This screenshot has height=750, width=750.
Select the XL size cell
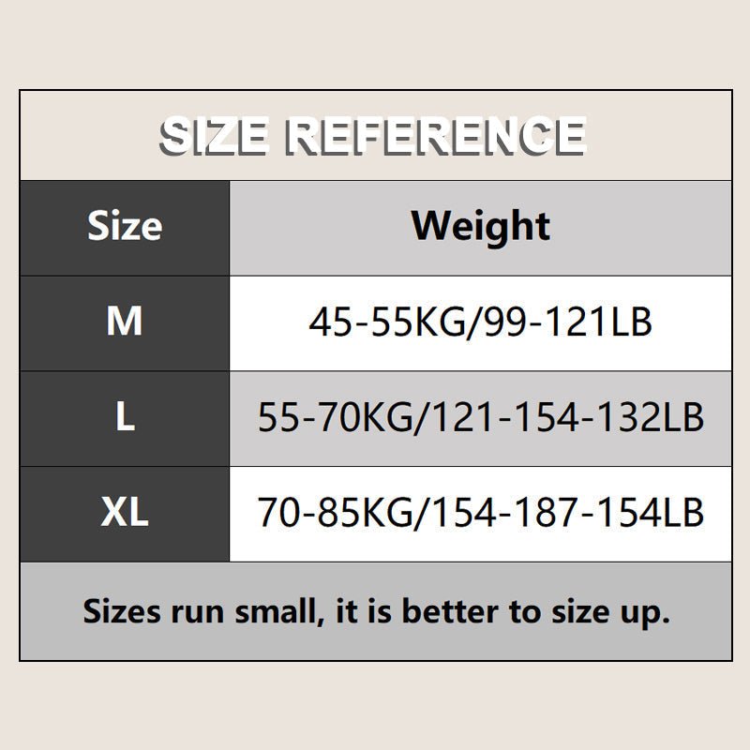pos(125,514)
